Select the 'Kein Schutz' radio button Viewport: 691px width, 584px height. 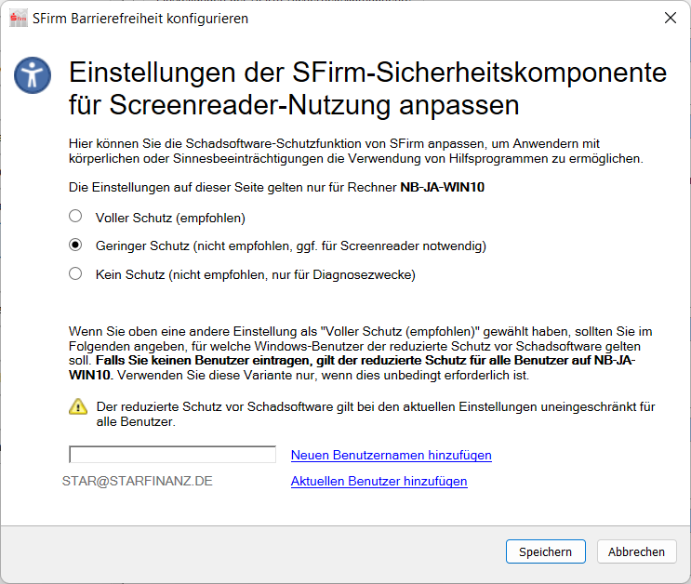(75, 273)
